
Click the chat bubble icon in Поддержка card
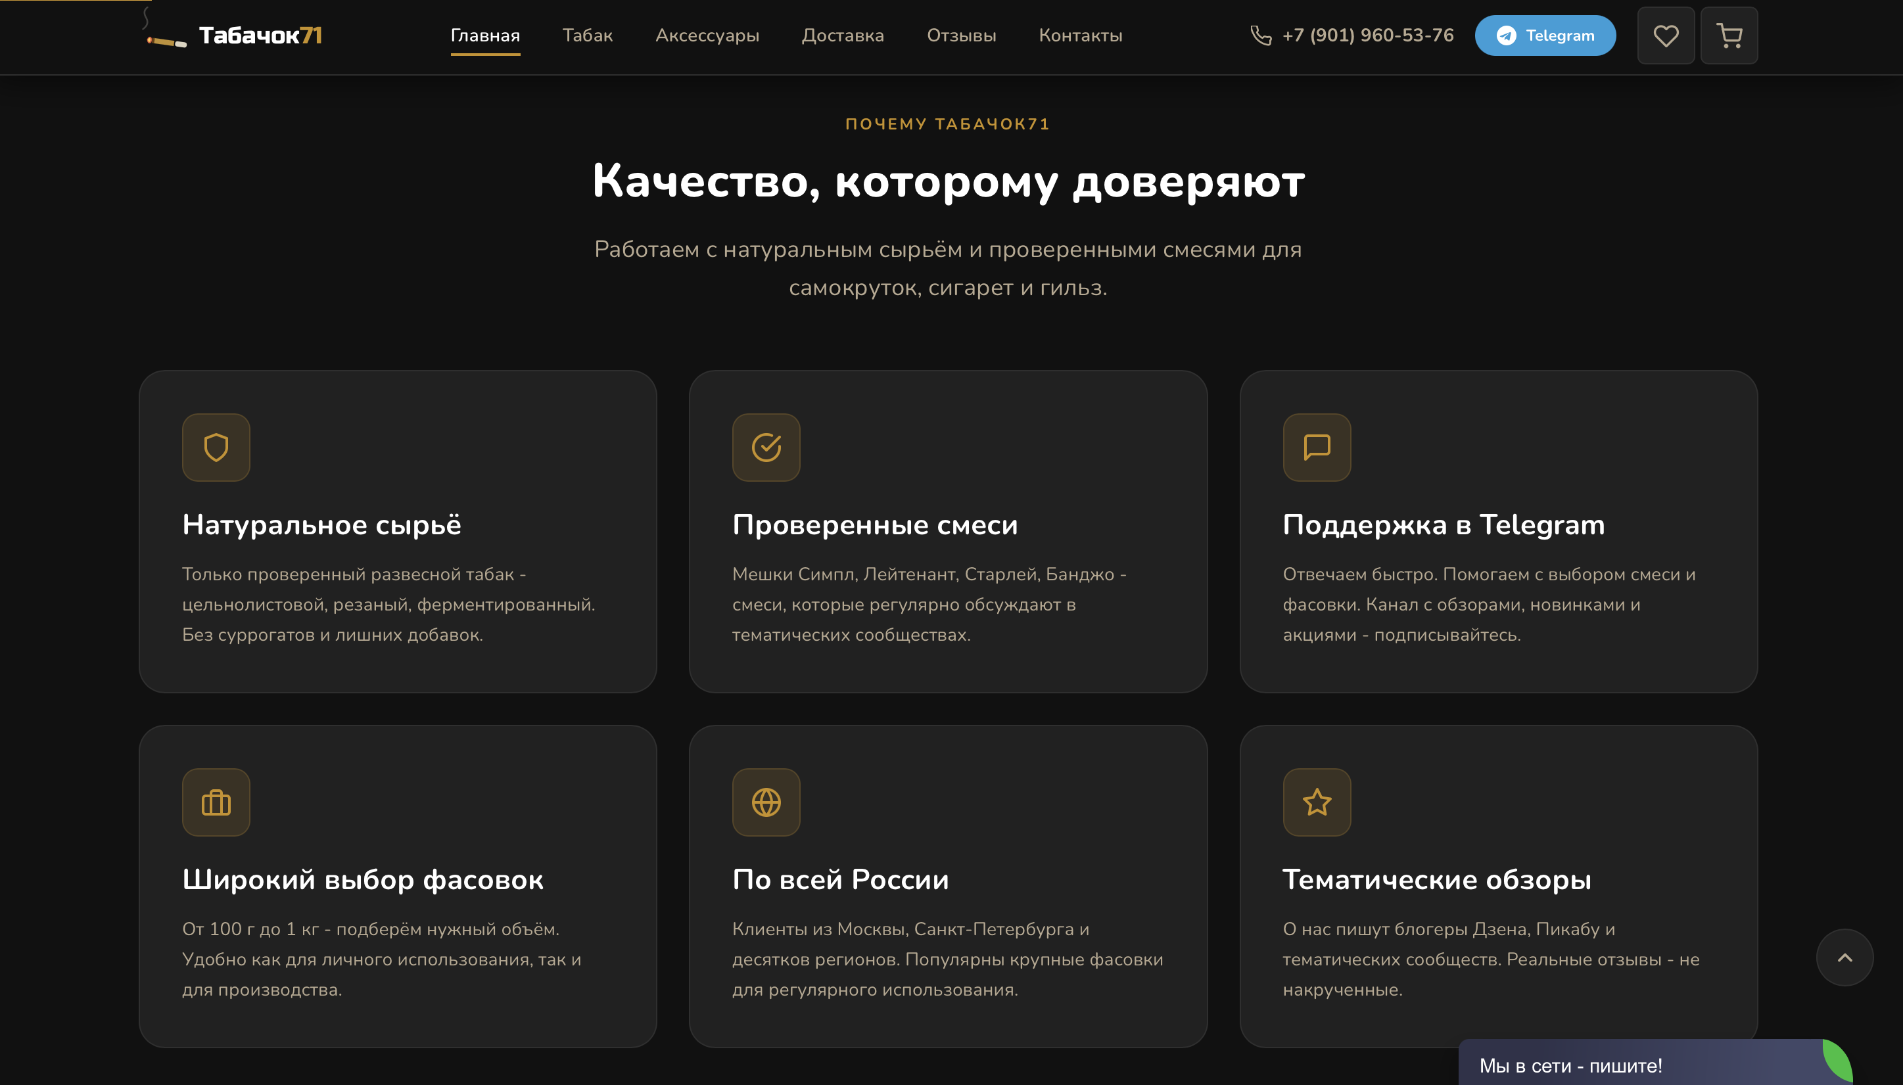coord(1317,448)
